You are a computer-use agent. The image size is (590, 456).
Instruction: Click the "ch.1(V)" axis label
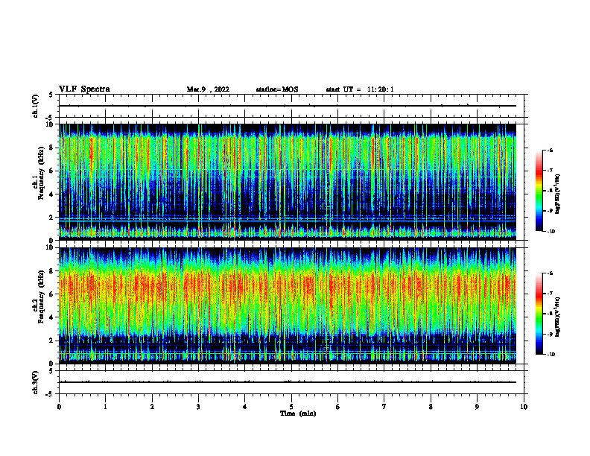click(x=35, y=106)
